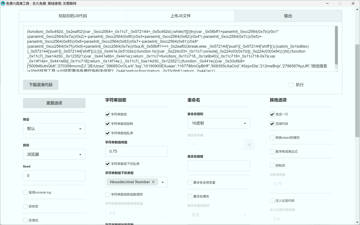Open 重命名规则 dropdown showing 16进制

(219, 123)
